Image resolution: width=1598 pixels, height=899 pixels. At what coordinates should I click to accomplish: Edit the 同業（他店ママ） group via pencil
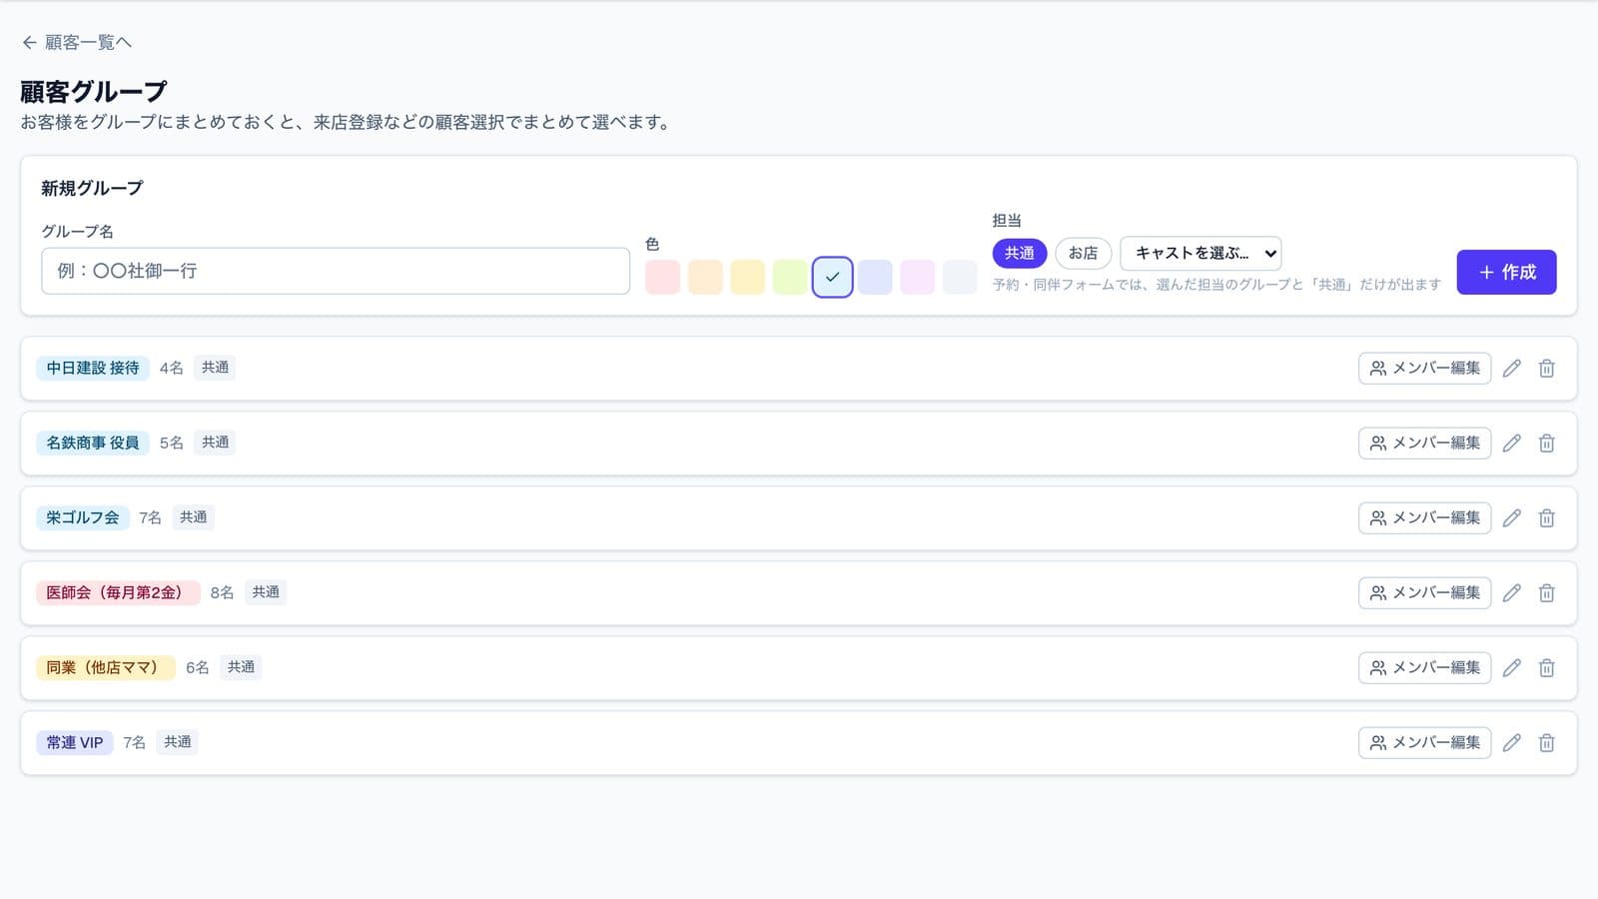coord(1512,668)
